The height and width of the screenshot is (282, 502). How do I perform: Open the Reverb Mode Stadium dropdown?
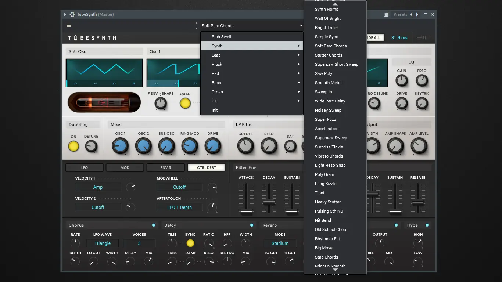click(280, 243)
